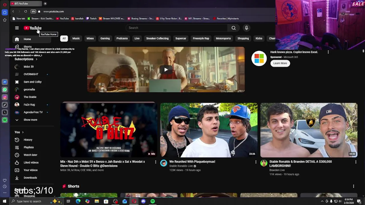Open the YouTube hamburger guide menu
Screen dimensions: 365x205
pos(17,28)
